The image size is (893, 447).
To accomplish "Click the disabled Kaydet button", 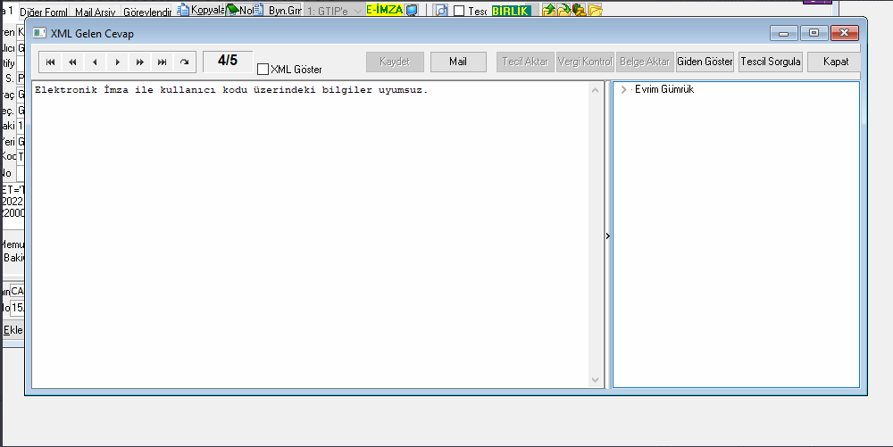I will tap(395, 62).
